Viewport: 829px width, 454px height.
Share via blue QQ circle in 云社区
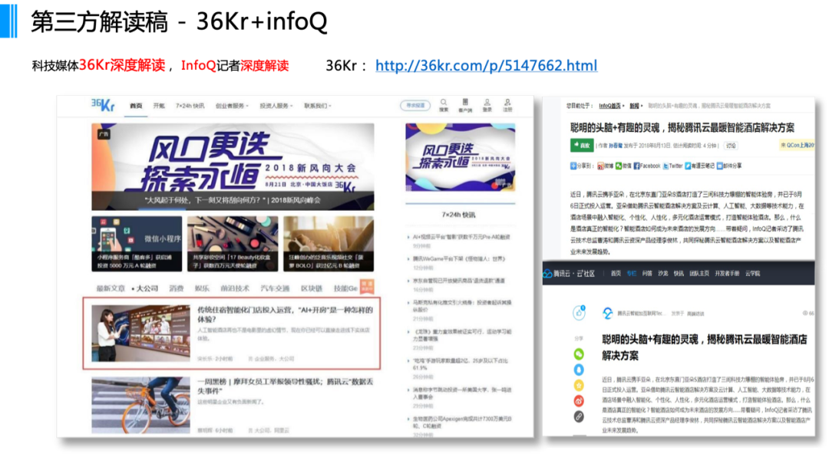click(579, 370)
